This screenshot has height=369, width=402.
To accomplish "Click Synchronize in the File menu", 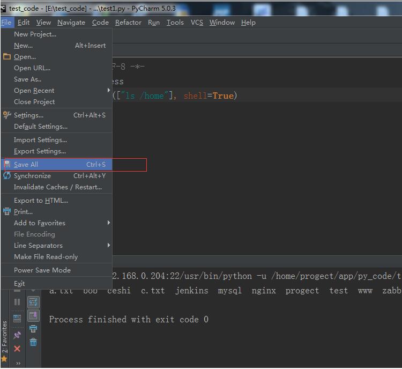I will pyautogui.click(x=32, y=176).
